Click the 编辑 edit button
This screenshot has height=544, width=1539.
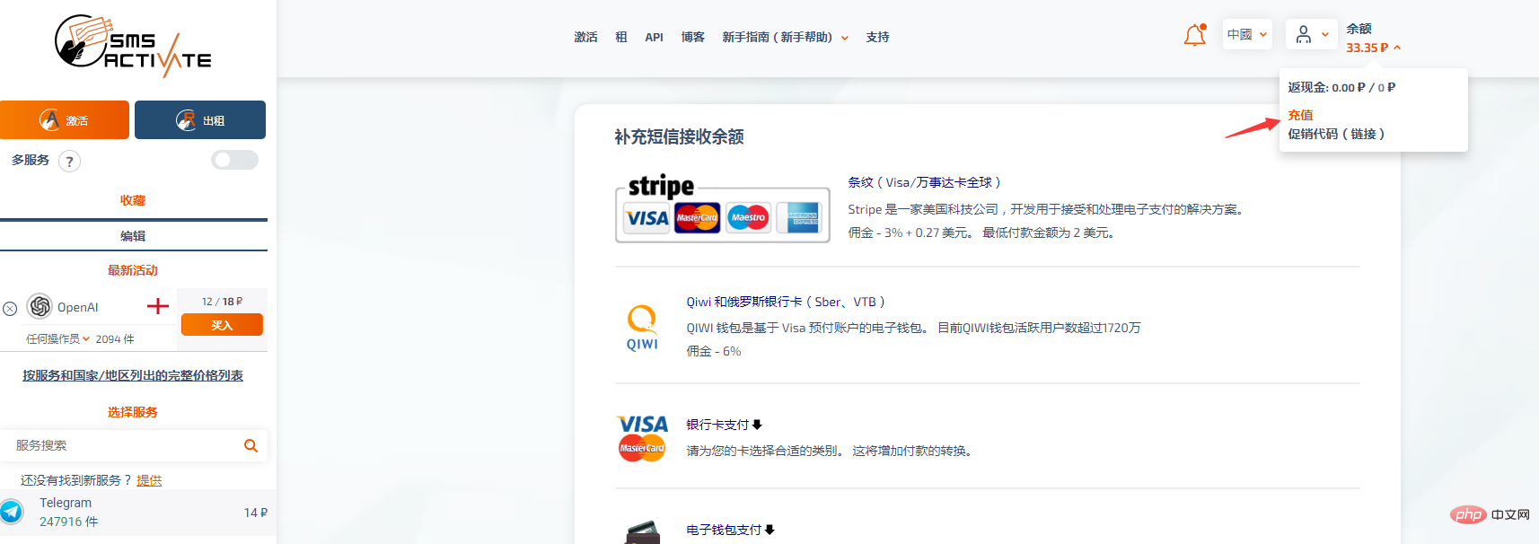(133, 236)
